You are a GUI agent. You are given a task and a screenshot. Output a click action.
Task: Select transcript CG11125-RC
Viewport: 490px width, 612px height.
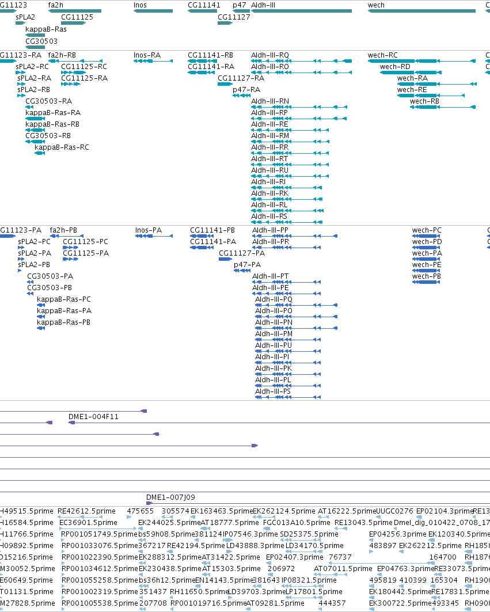pyautogui.click(x=84, y=67)
